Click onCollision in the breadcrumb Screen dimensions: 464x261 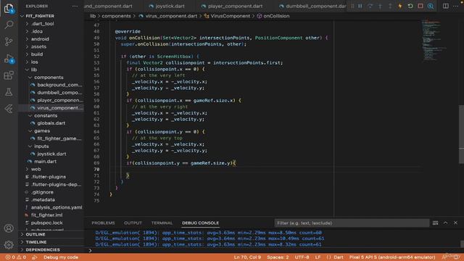276,16
